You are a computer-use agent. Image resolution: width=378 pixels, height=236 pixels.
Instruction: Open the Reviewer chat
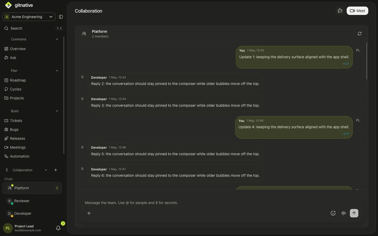32,201
